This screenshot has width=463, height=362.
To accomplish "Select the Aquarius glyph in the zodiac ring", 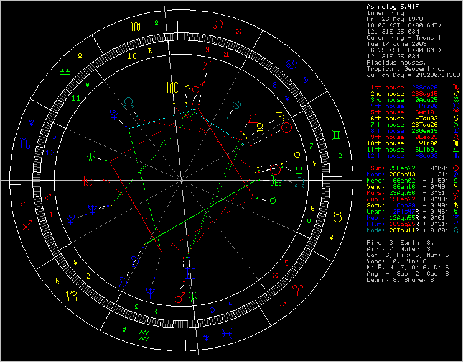I will point(144,334).
